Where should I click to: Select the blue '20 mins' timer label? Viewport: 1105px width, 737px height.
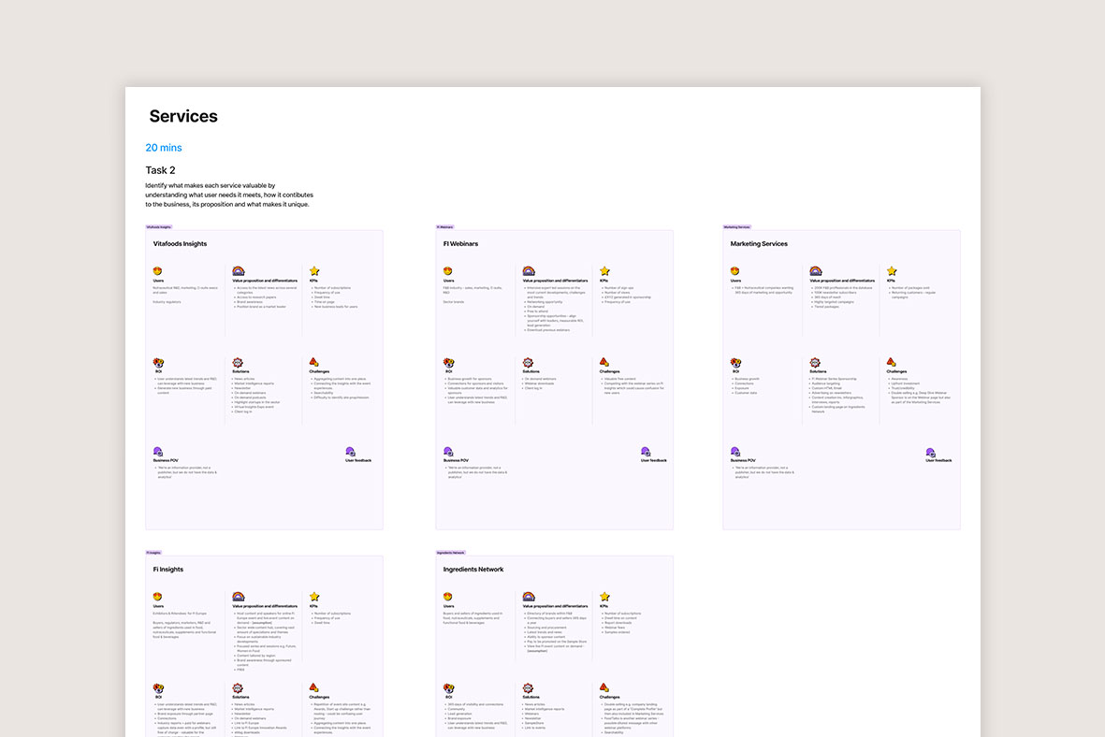click(164, 147)
